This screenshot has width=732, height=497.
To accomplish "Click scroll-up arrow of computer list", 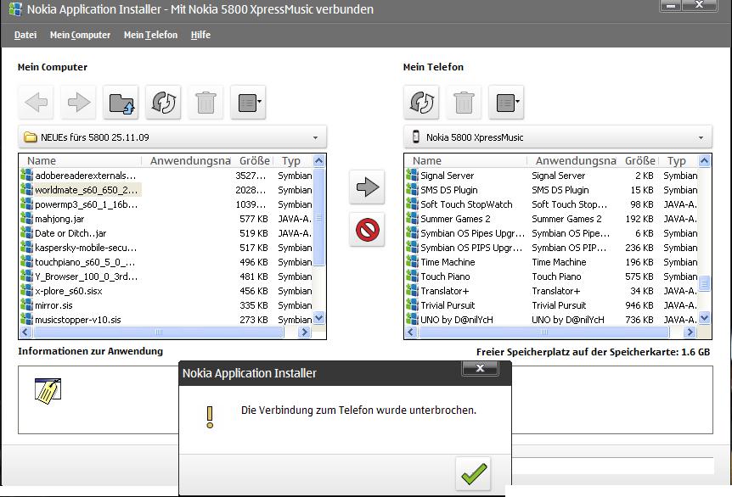I will pos(318,161).
